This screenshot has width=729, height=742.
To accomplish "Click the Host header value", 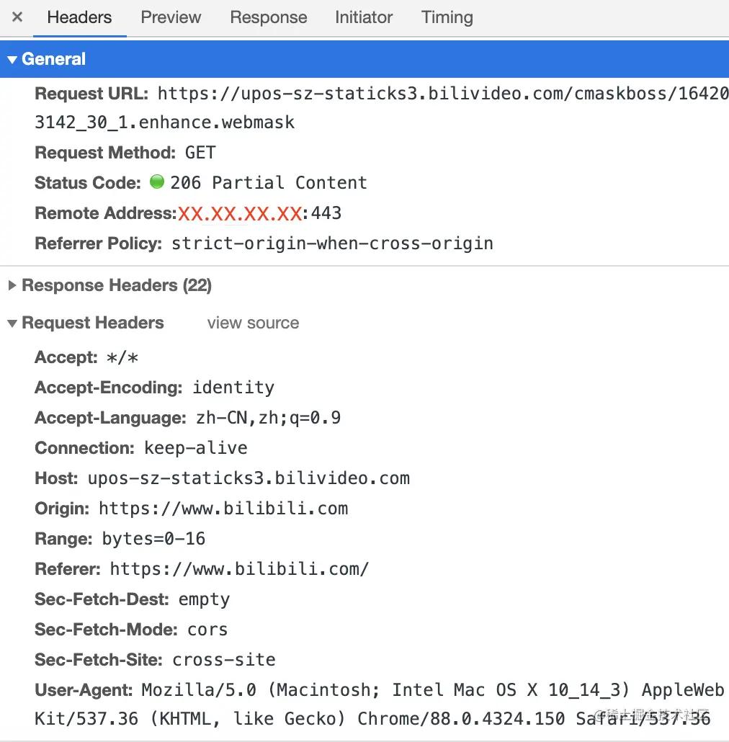I will click(249, 478).
